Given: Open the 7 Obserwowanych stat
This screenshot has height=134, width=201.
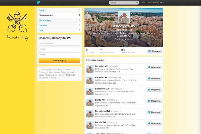Looking at the screenshot, I should 108,51.
